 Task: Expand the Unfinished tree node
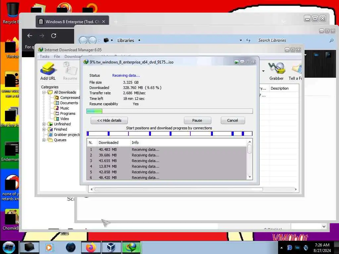tap(44, 124)
